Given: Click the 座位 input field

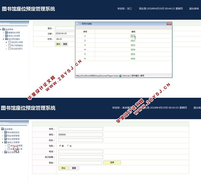Looking at the screenshot, I should tap(65, 28).
